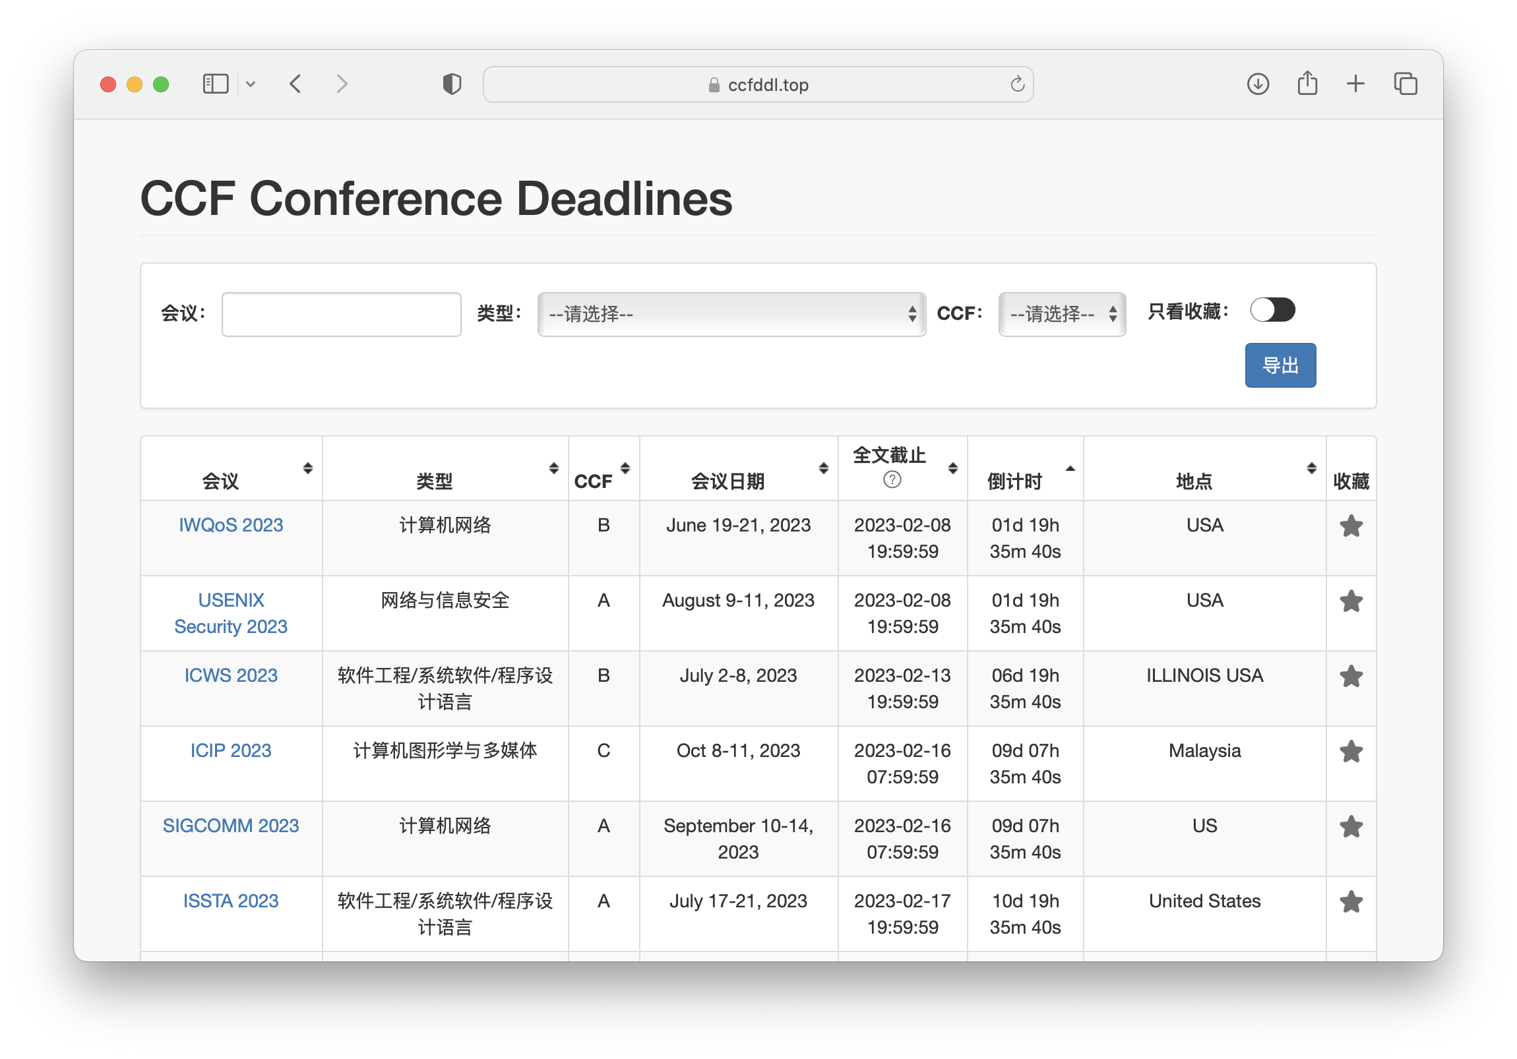Open the help tooltip under 全文截止
The width and height of the screenshot is (1517, 1059).
click(892, 480)
